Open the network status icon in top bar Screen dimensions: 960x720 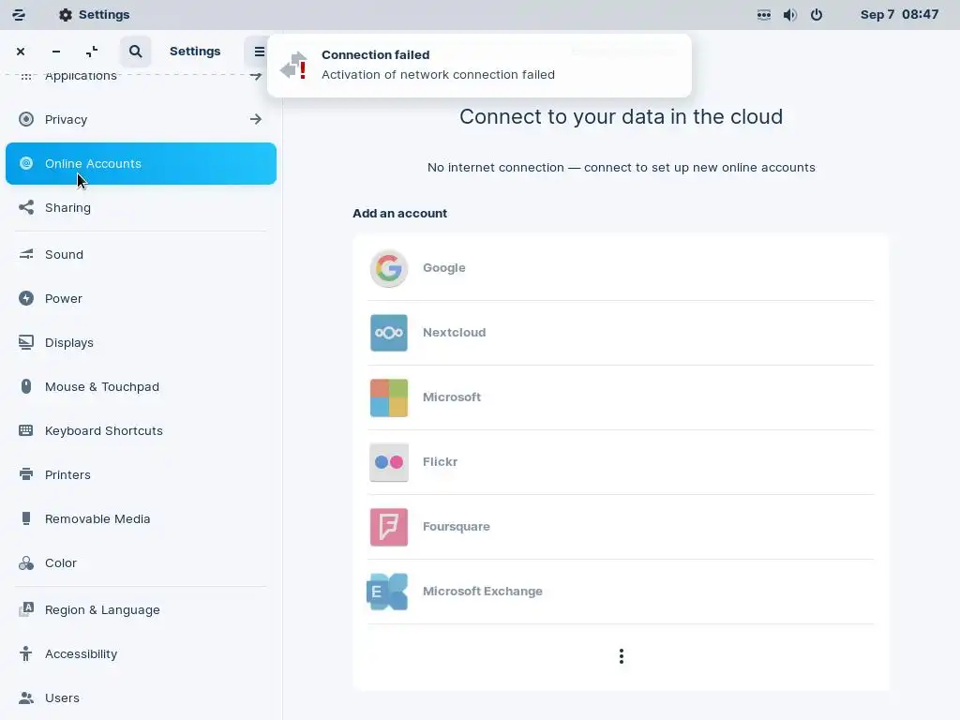coord(763,15)
